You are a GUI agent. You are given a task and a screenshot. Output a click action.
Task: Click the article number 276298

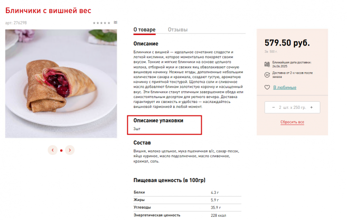coord(16,23)
